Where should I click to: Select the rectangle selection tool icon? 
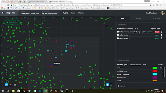point(111,85)
